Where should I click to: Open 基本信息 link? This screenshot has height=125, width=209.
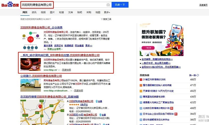pyautogui.click(x=48, y=46)
